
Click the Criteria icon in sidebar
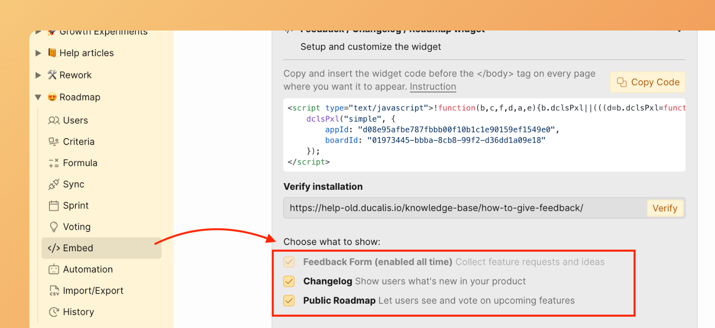[x=54, y=142]
